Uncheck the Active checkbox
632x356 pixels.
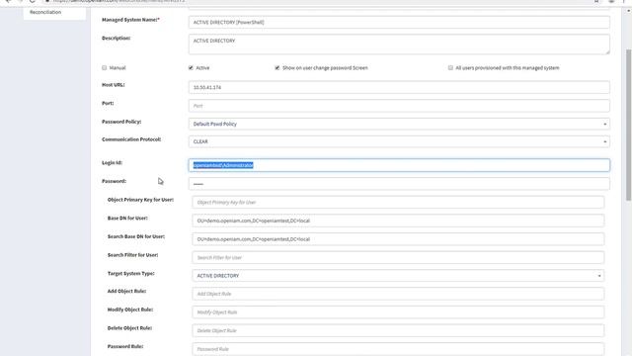(x=191, y=68)
